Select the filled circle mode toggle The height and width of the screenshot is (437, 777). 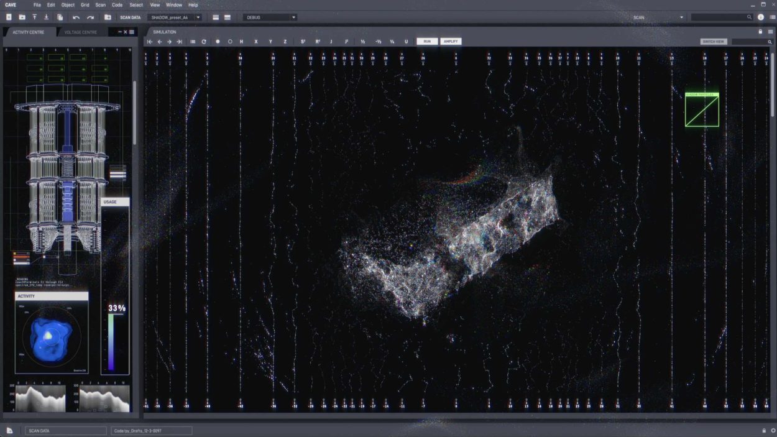click(x=218, y=42)
